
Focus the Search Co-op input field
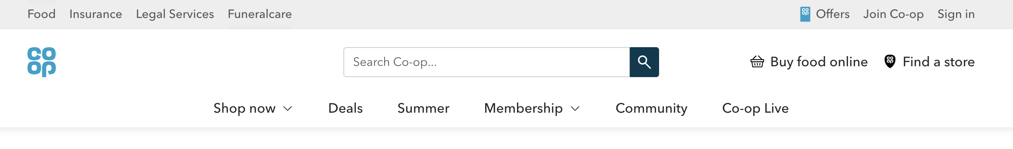[x=487, y=62]
